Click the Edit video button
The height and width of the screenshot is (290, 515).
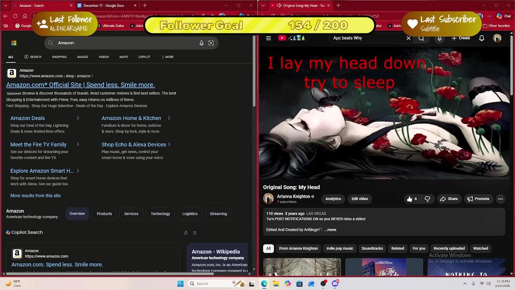(x=360, y=199)
